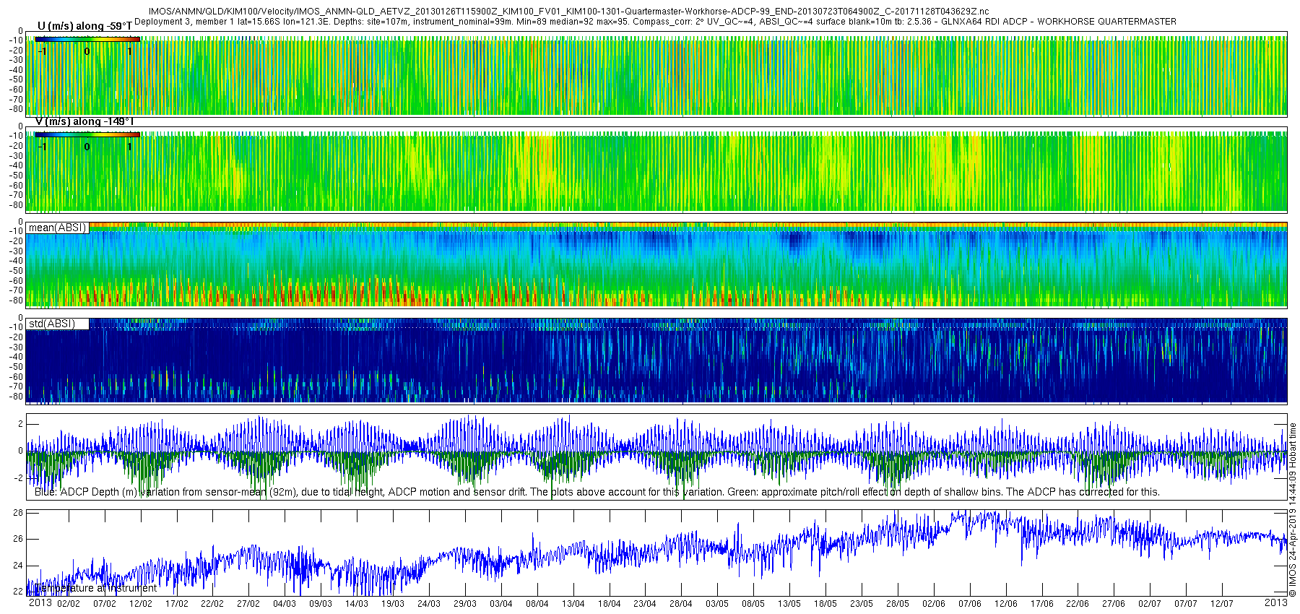Click the 'Deployment 3, member 1' metadata line

pyautogui.click(x=655, y=22)
